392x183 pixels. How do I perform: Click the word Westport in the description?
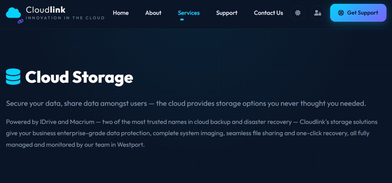(x=131, y=144)
